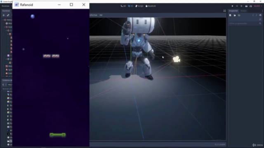Restore down the Godot editor window
264x148 pixels.
coord(254,1)
